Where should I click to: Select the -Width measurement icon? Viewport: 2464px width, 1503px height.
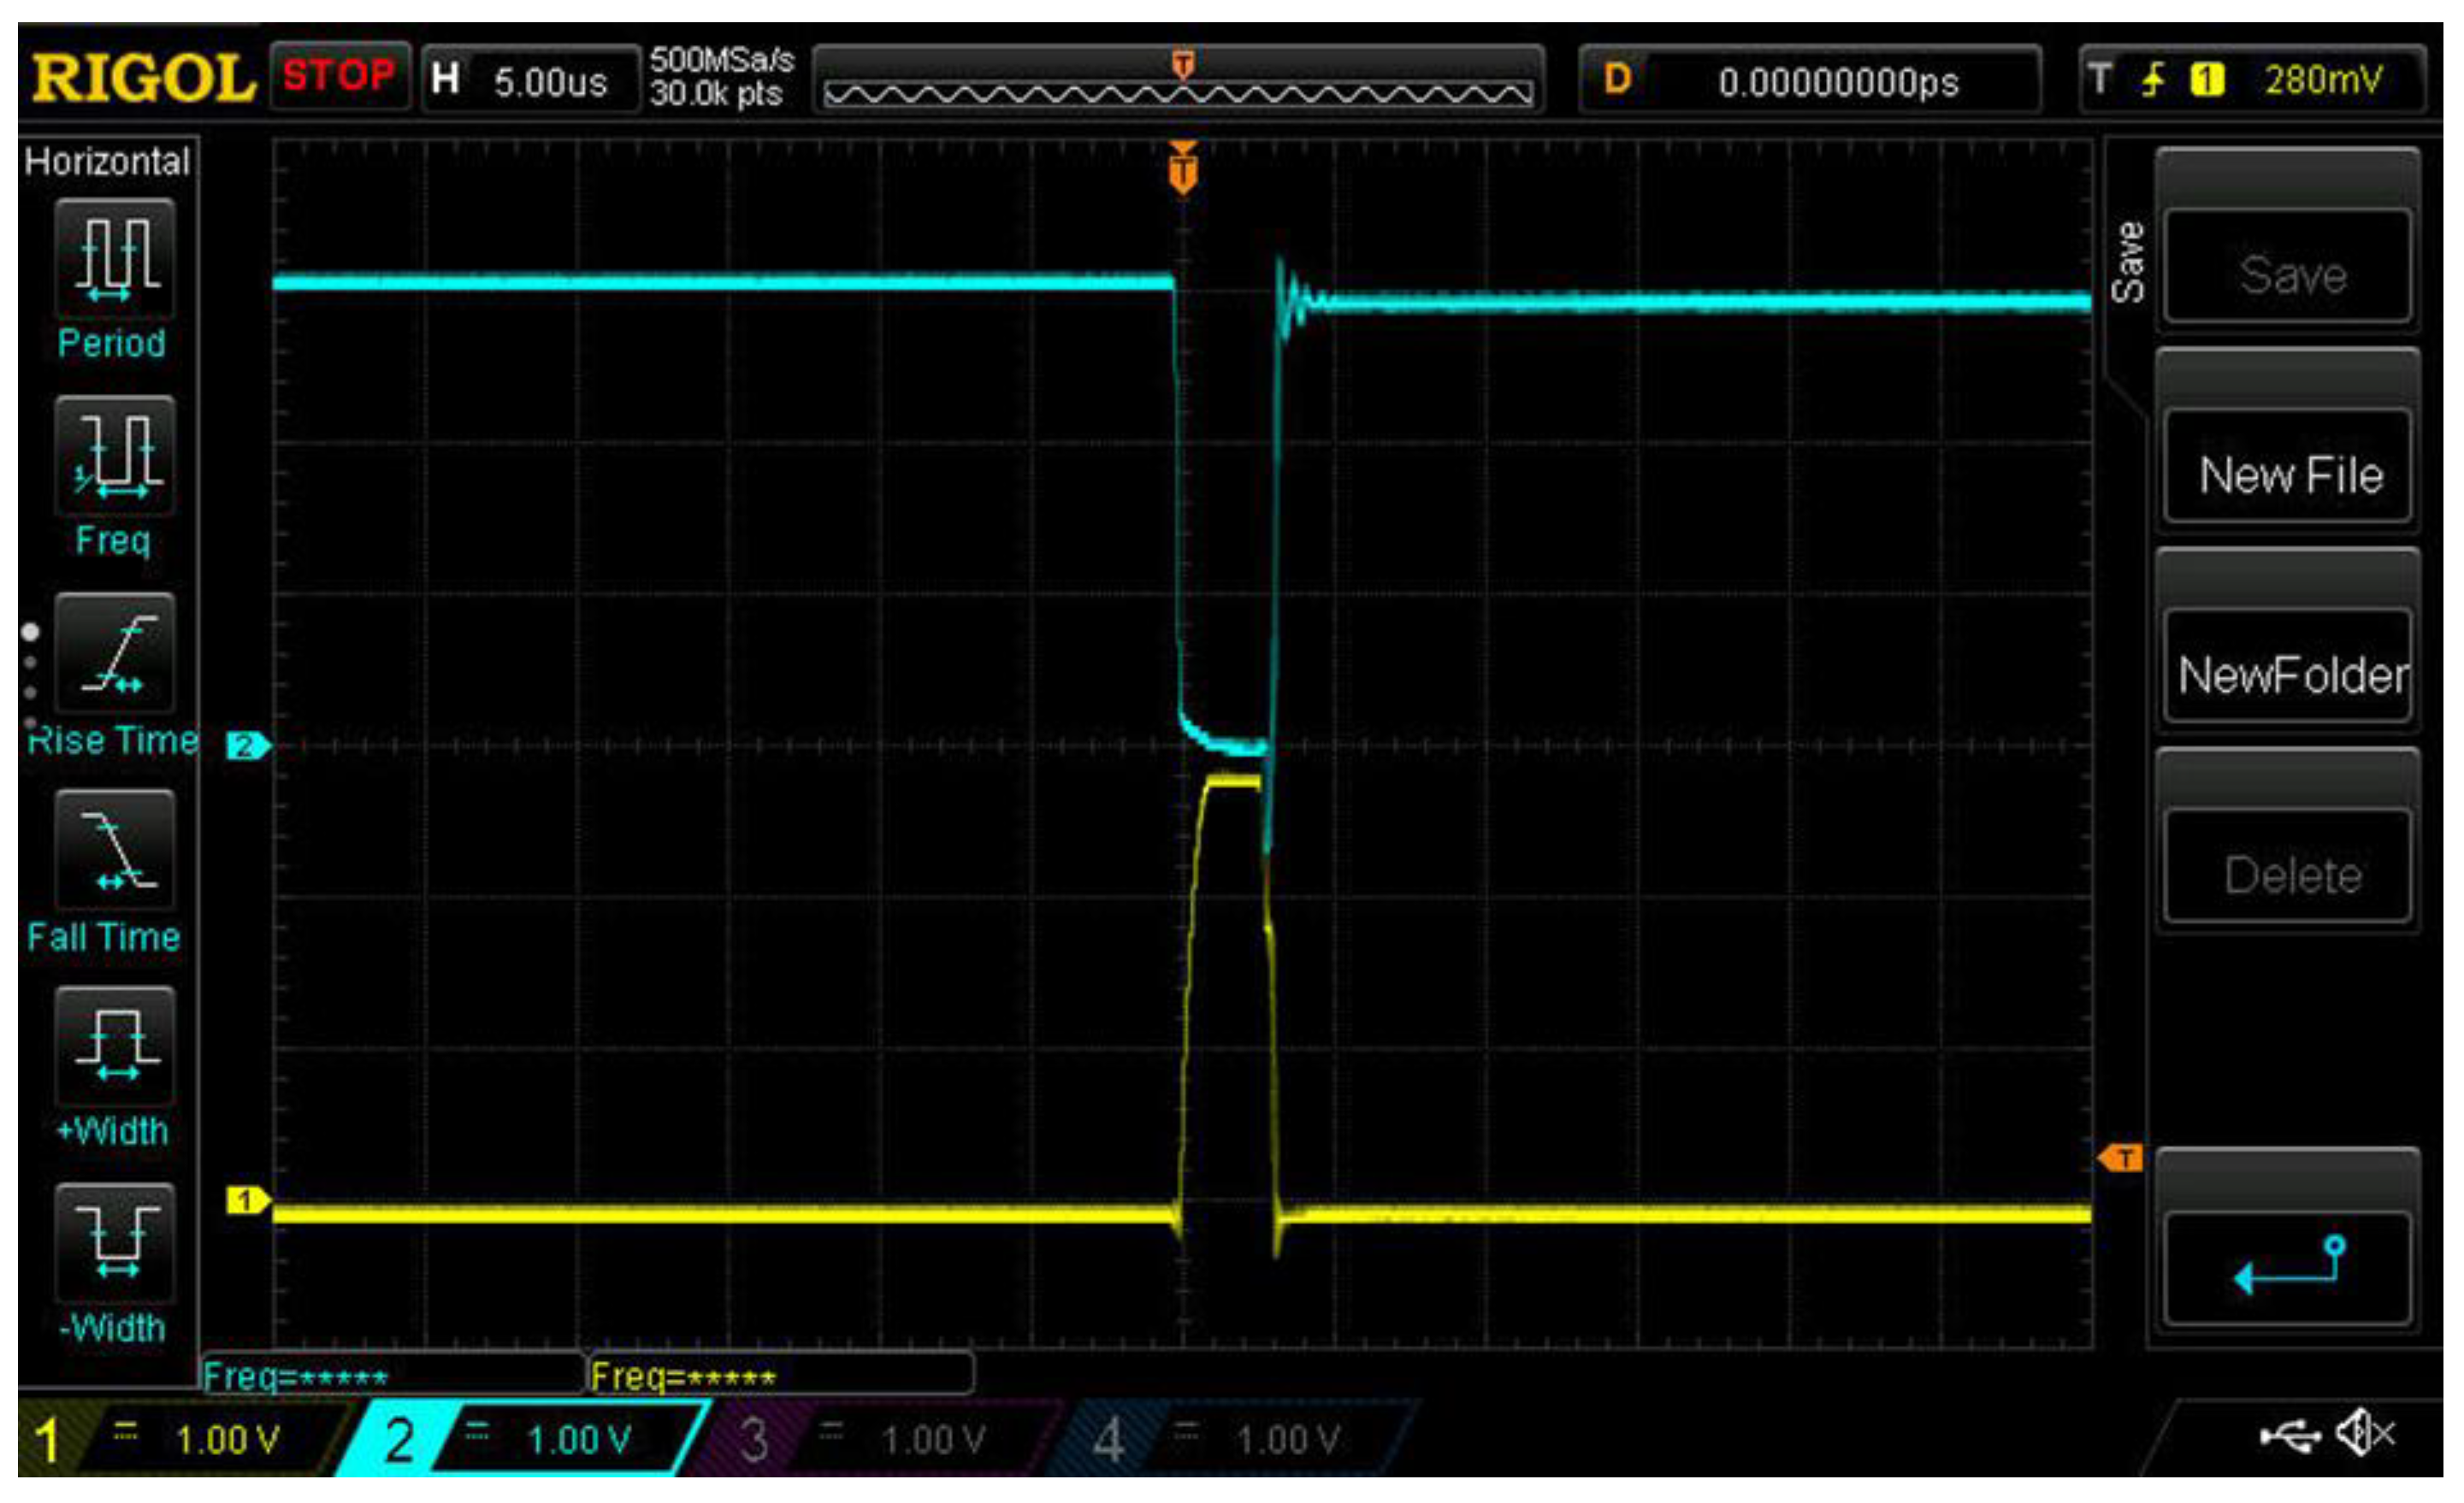pos(115,1243)
